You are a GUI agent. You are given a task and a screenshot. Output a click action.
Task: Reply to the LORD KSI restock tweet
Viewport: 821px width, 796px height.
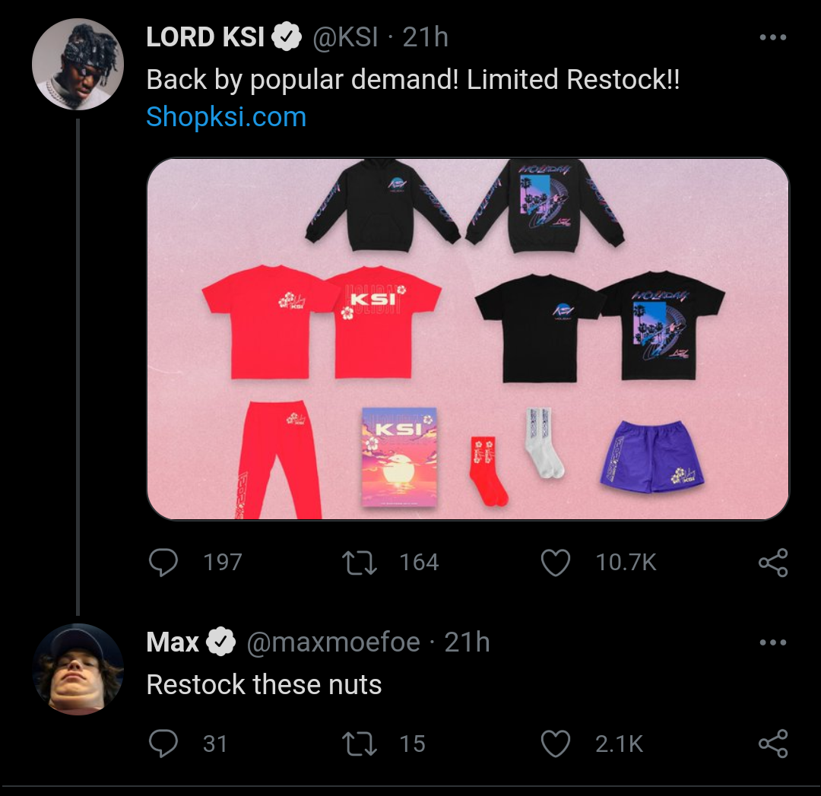[163, 563]
